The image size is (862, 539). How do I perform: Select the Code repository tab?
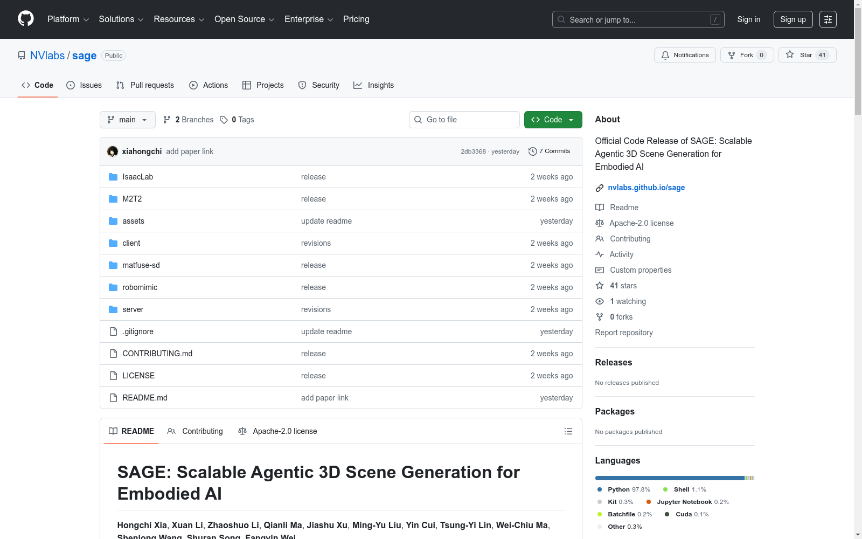pos(38,85)
